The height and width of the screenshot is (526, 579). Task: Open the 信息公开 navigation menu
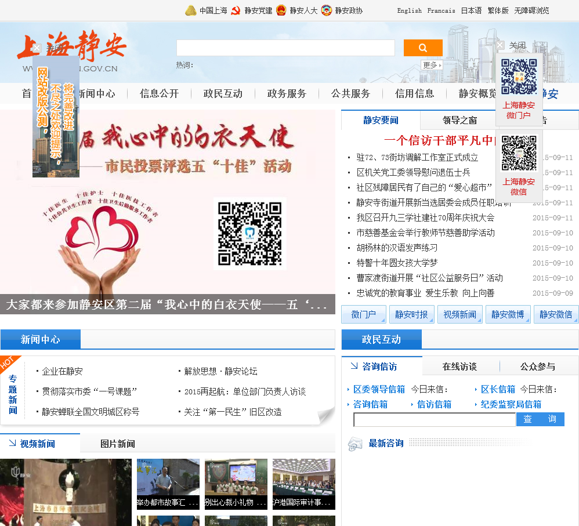click(159, 93)
